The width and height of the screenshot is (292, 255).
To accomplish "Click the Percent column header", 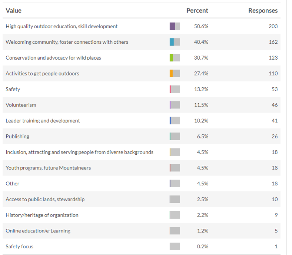I will (x=197, y=11).
